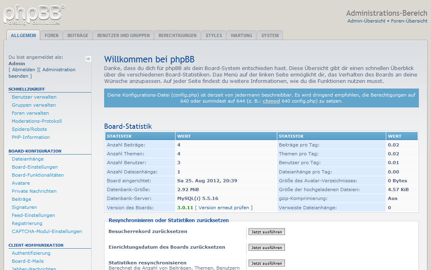Run Einrichtungsdatum des Boards zurücksetzen
The image size is (431, 270).
coord(266,247)
